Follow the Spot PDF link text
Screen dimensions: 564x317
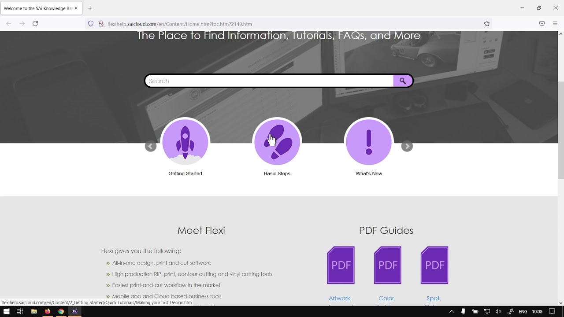pos(433,298)
